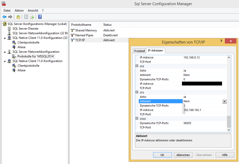The image size is (239, 164).
Task: Select the SQL Server-Konfigurations-Manager (Lokal) root icon
Action: pyautogui.click(x=5, y=24)
